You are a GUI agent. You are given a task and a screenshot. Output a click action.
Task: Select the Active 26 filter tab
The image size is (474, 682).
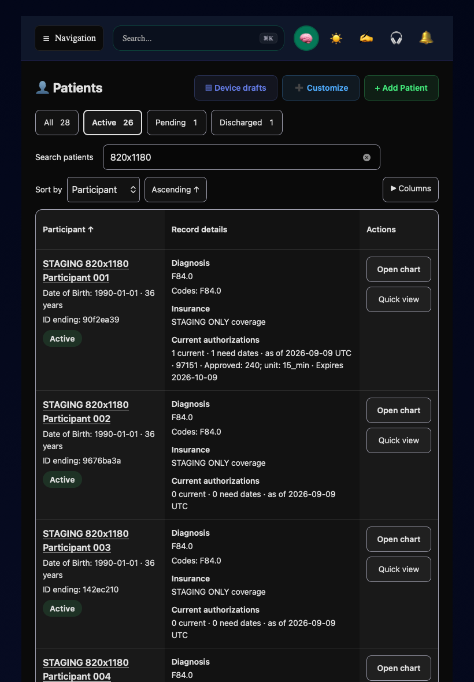[113, 123]
